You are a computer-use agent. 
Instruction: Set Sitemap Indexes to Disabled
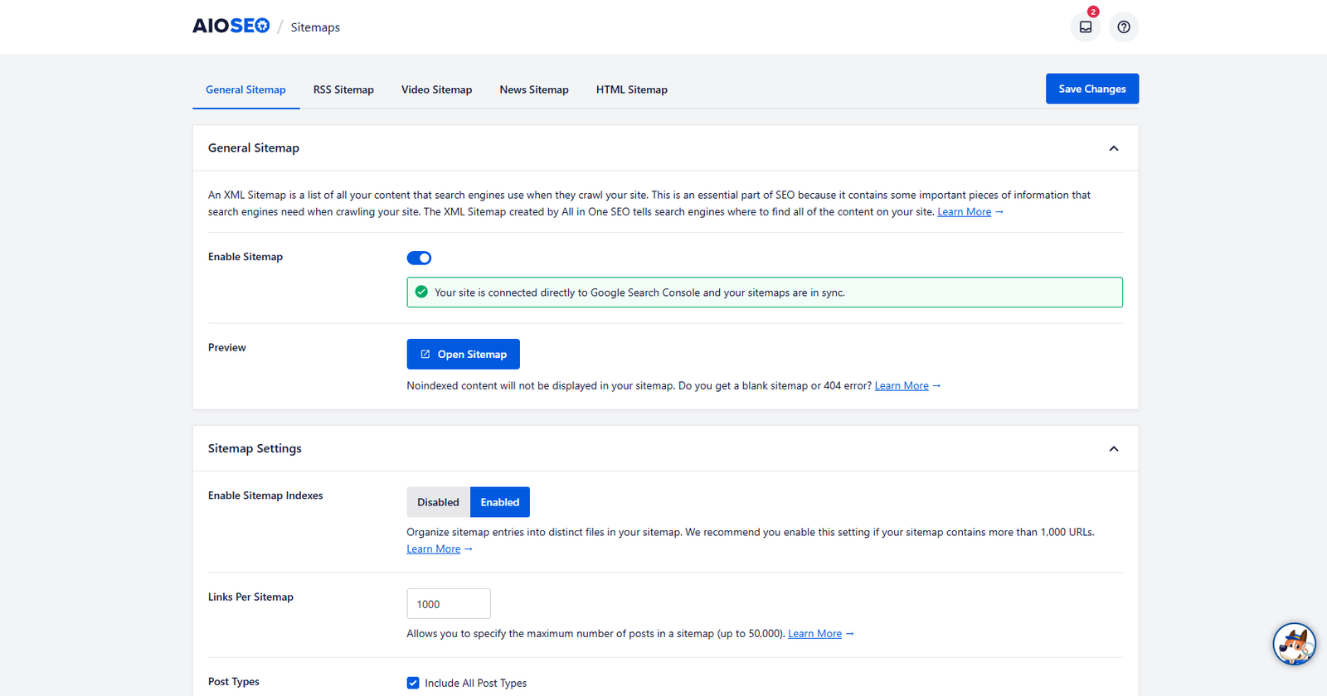point(438,502)
